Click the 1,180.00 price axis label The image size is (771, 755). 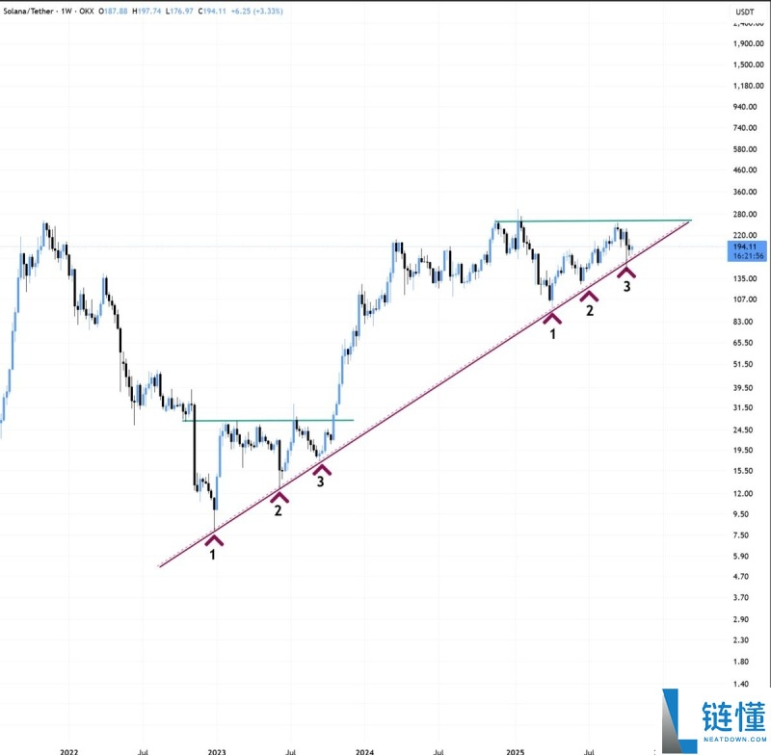click(x=749, y=86)
